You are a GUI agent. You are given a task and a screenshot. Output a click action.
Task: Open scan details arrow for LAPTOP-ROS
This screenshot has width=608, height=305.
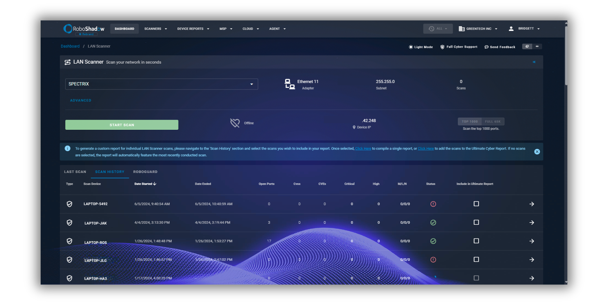coord(532,241)
